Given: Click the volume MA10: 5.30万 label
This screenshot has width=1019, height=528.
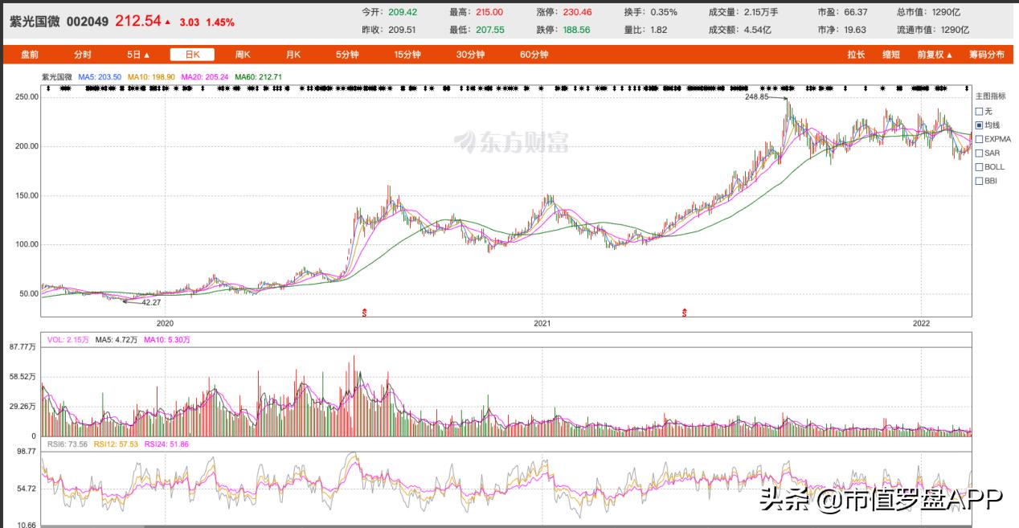Looking at the screenshot, I should (167, 340).
